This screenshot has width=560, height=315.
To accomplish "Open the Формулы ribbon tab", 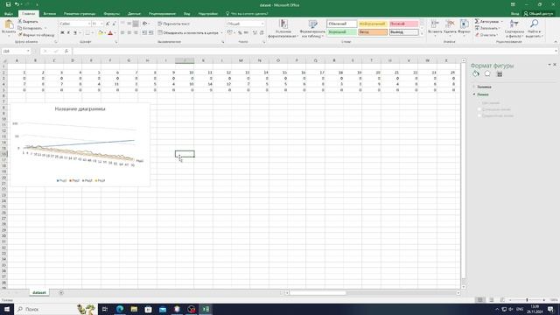I will tap(112, 14).
